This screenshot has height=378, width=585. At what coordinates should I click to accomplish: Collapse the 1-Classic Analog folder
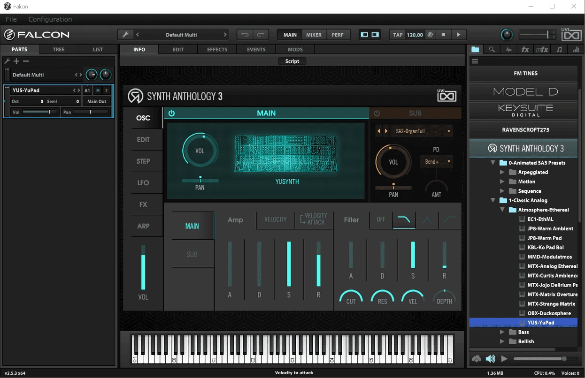coord(493,200)
